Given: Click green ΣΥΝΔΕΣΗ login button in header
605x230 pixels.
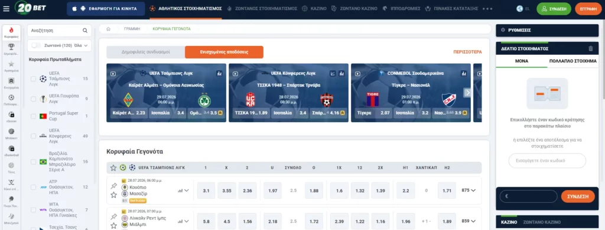Looking at the screenshot, I should point(554,8).
